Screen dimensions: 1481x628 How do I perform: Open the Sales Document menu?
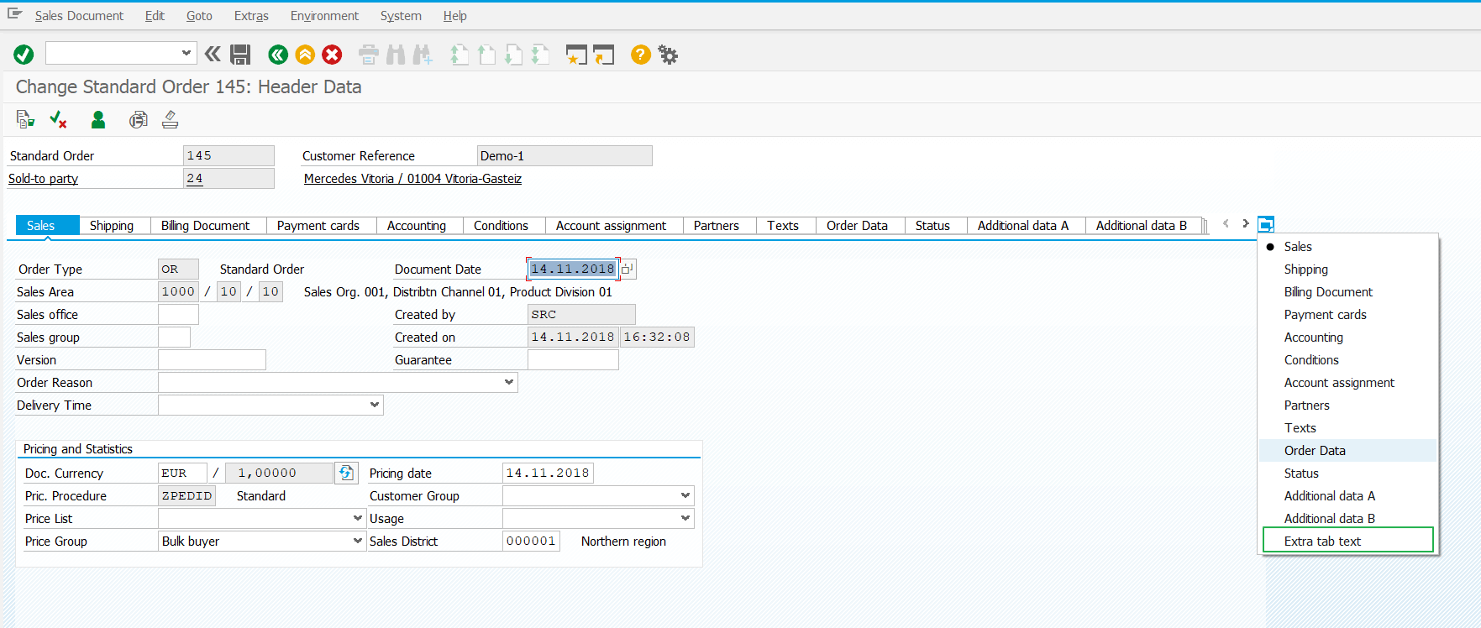click(x=79, y=16)
